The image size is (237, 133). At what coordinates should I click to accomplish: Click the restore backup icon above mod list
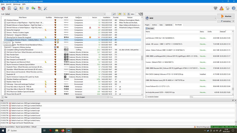pyautogui.click(x=124, y=14)
